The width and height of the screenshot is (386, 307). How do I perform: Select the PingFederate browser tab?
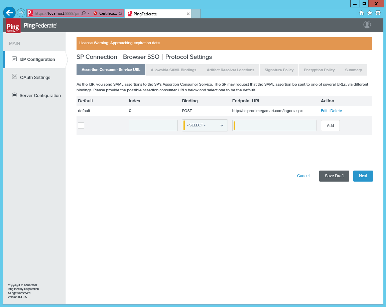(x=158, y=14)
